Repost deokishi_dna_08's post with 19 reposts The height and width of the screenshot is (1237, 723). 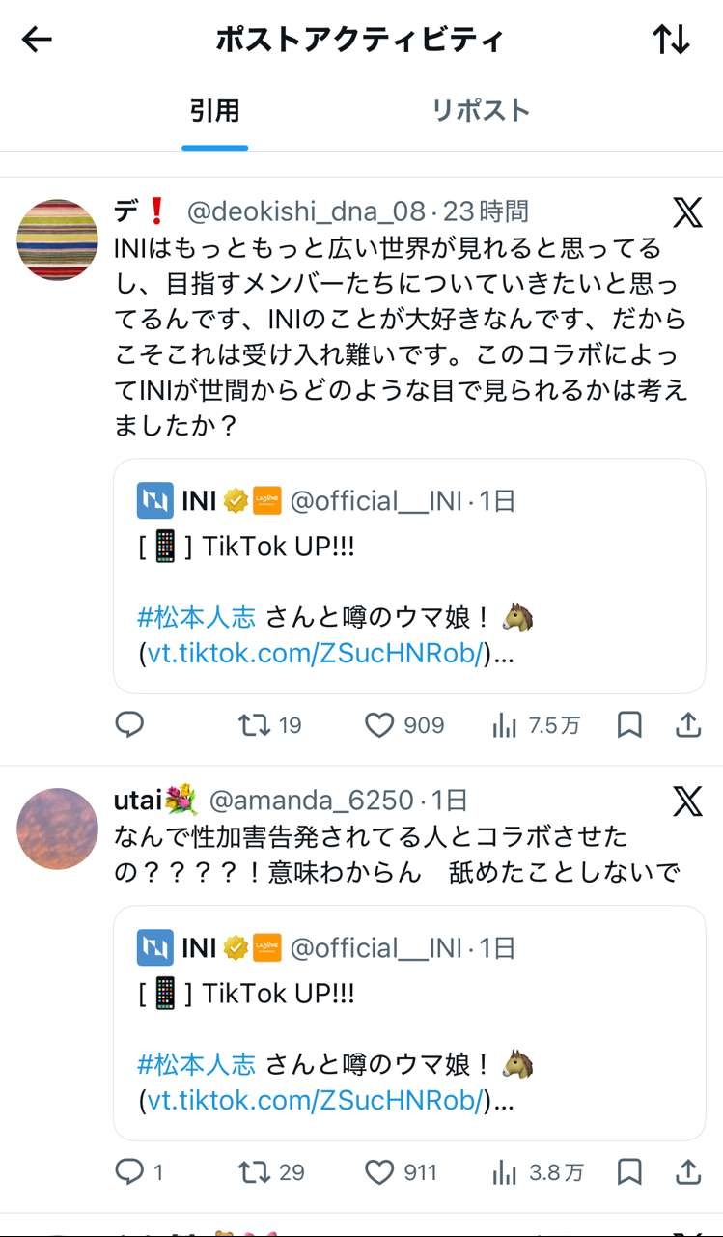[255, 725]
